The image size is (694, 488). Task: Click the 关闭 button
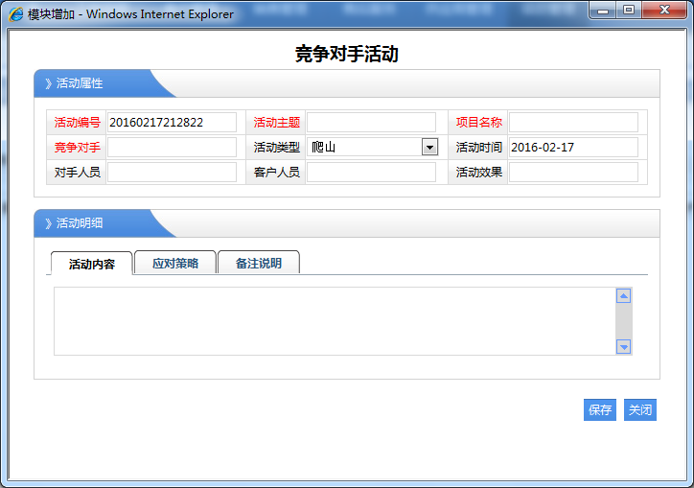pyautogui.click(x=639, y=409)
